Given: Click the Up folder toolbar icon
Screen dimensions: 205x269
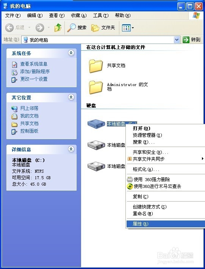Looking at the screenshot, I should [58, 28].
